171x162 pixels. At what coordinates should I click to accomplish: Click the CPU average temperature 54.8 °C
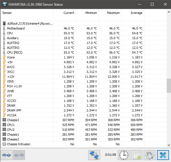[137, 33]
